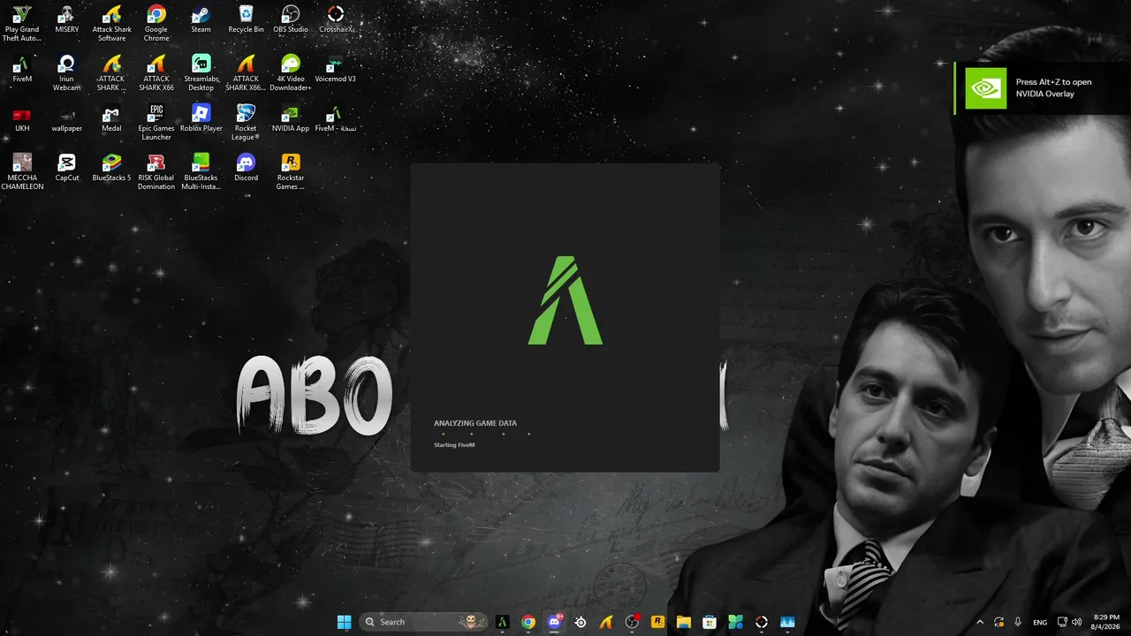Open the MISERY desktop shortcut

click(x=66, y=19)
